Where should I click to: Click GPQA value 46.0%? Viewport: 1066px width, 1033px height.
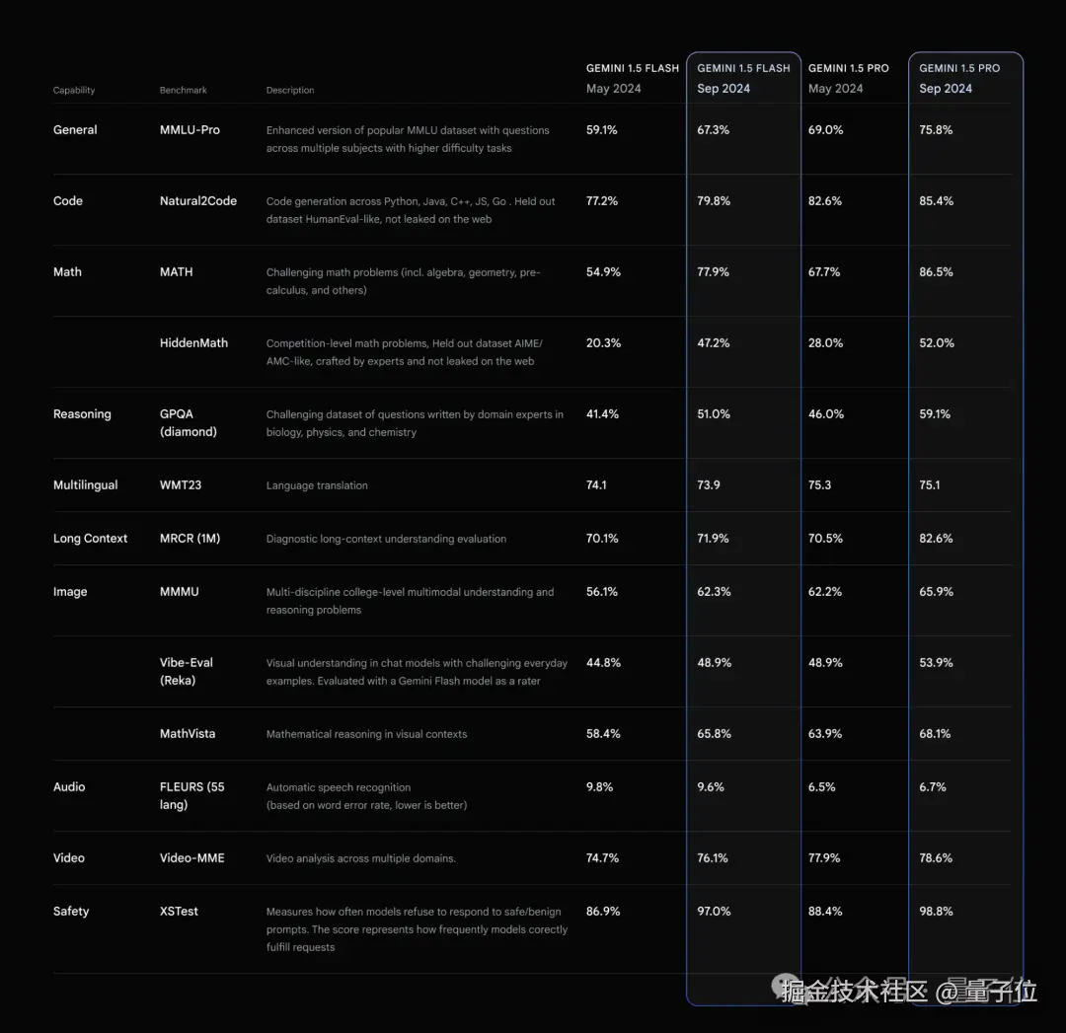[826, 413]
